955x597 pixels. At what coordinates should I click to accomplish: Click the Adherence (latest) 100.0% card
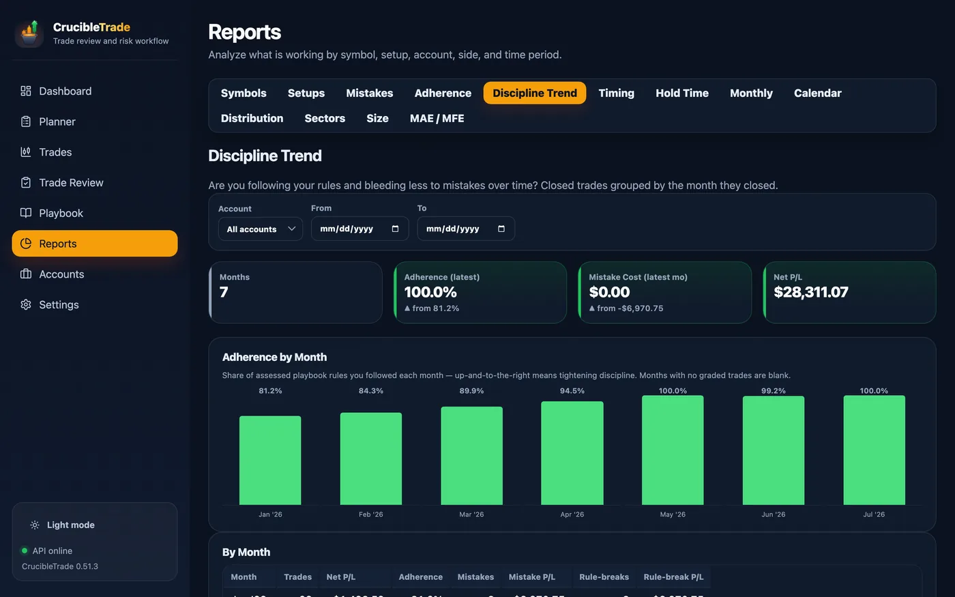pyautogui.click(x=480, y=292)
